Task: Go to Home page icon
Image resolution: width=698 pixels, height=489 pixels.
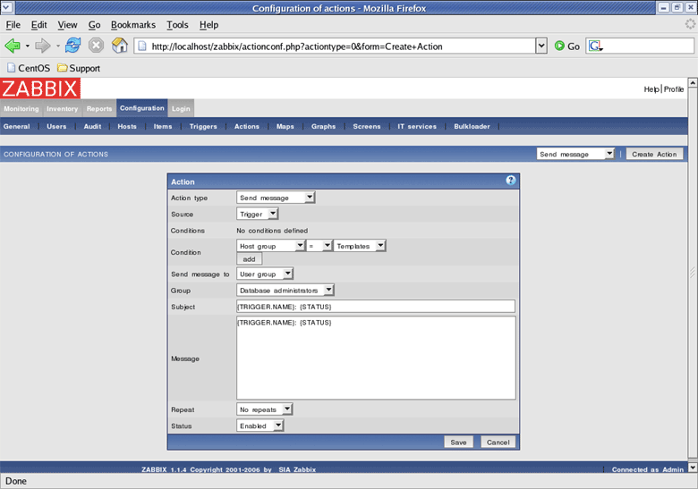Action: point(119,46)
